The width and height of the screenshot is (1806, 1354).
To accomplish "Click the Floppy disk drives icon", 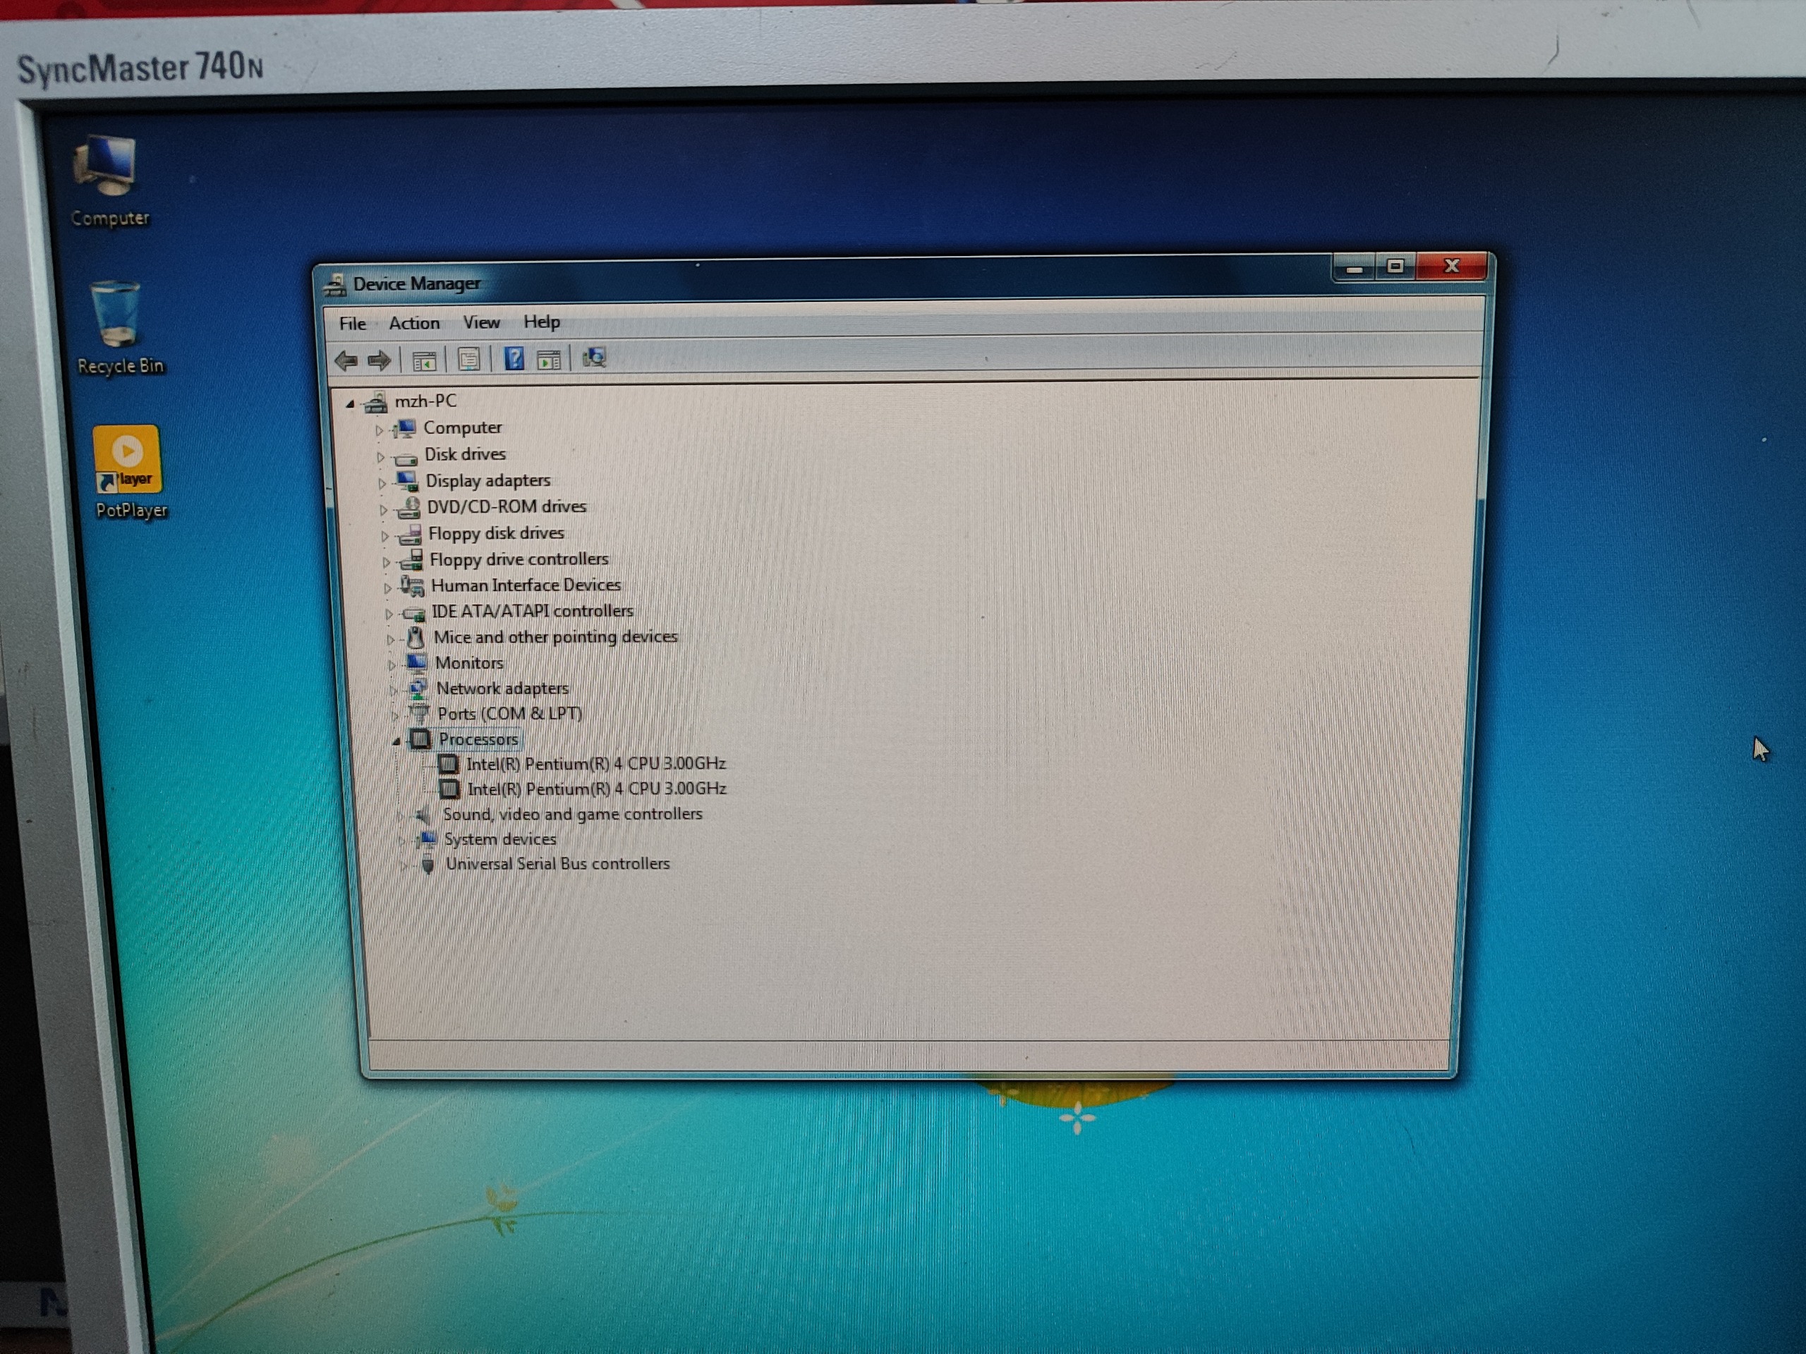I will (x=410, y=534).
